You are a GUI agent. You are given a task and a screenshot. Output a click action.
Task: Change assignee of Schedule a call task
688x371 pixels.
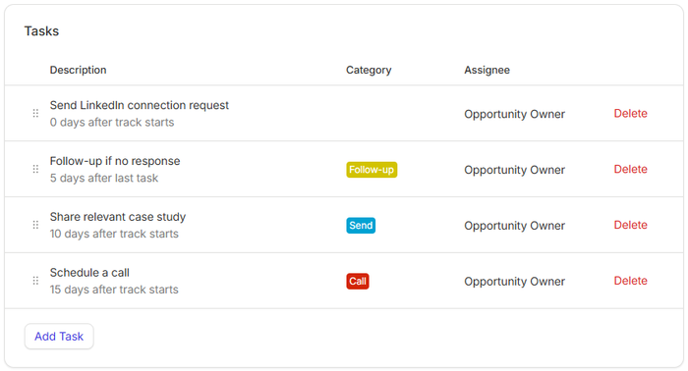click(514, 282)
